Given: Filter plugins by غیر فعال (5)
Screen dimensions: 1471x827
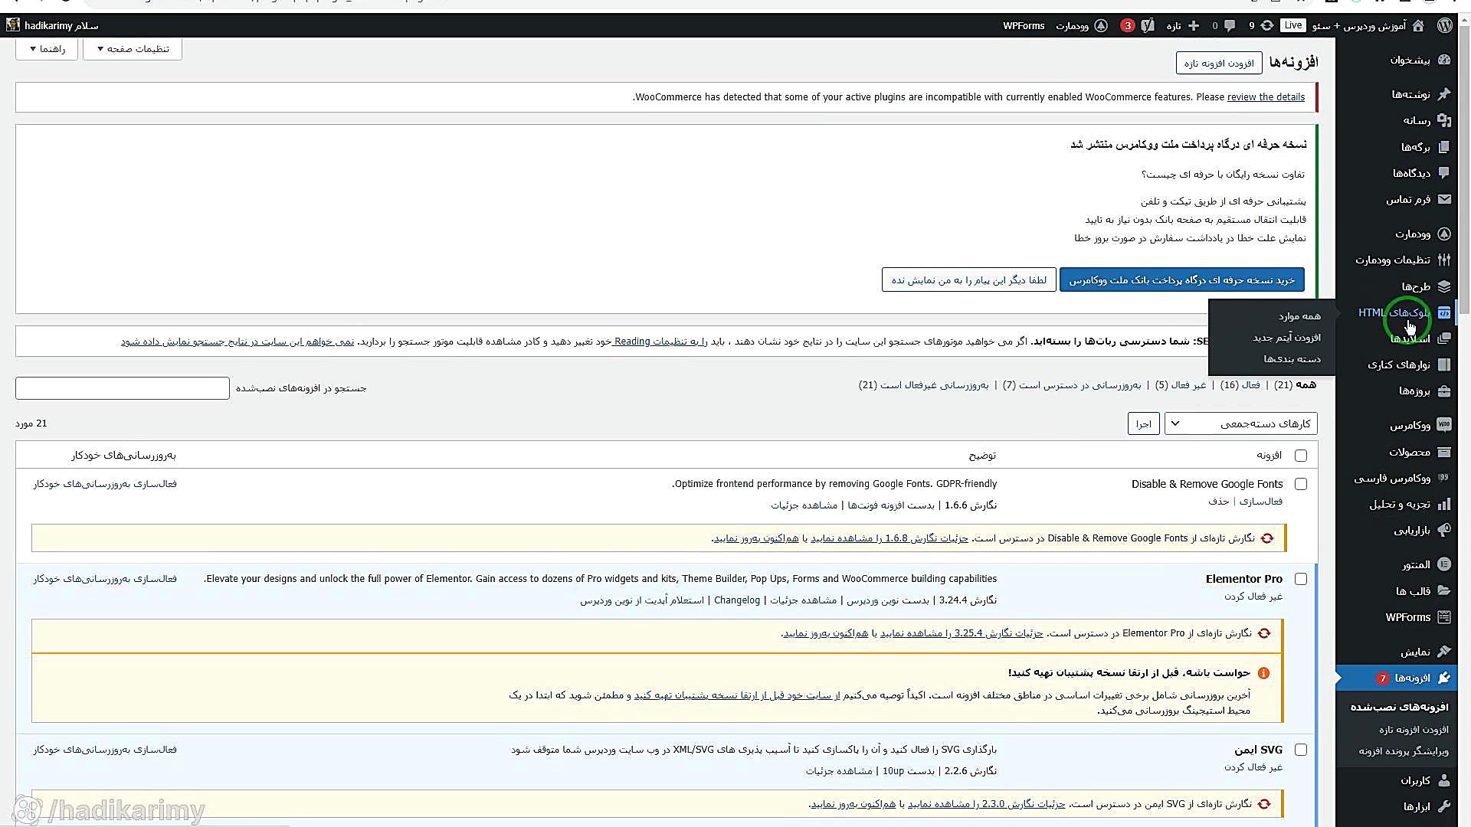Looking at the screenshot, I should [1181, 385].
